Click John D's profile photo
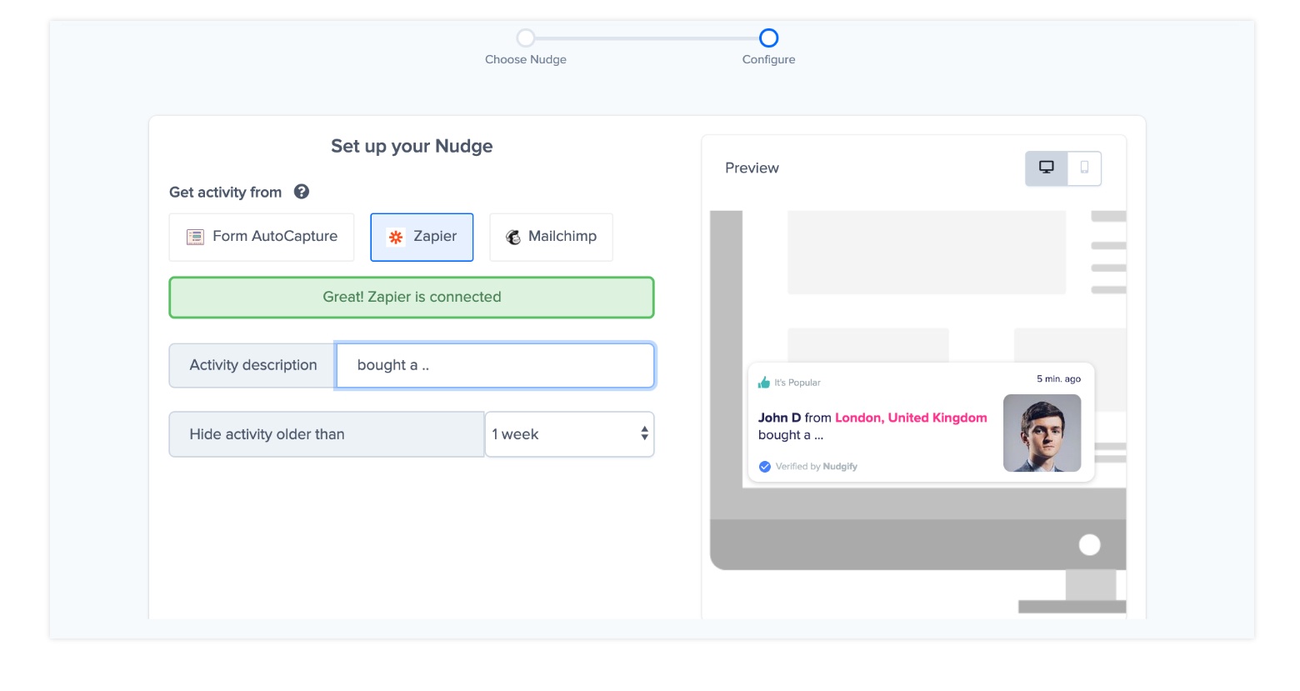Screen dimensions: 1300x691 pos(1042,433)
